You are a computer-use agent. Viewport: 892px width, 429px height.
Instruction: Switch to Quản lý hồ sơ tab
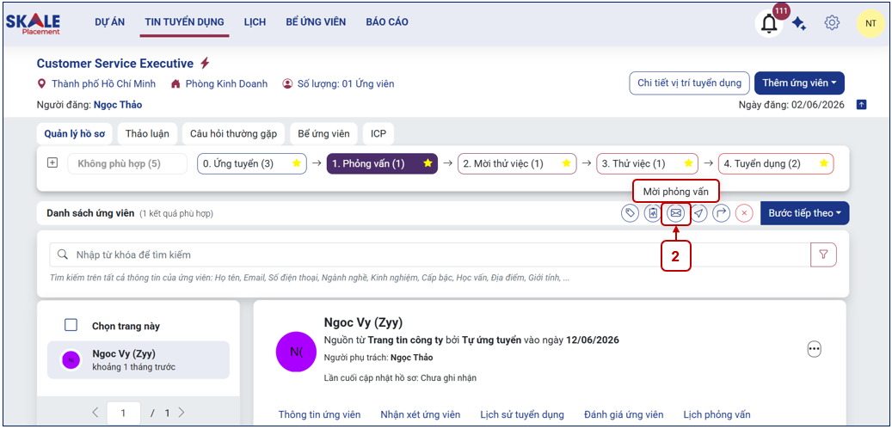(x=75, y=134)
